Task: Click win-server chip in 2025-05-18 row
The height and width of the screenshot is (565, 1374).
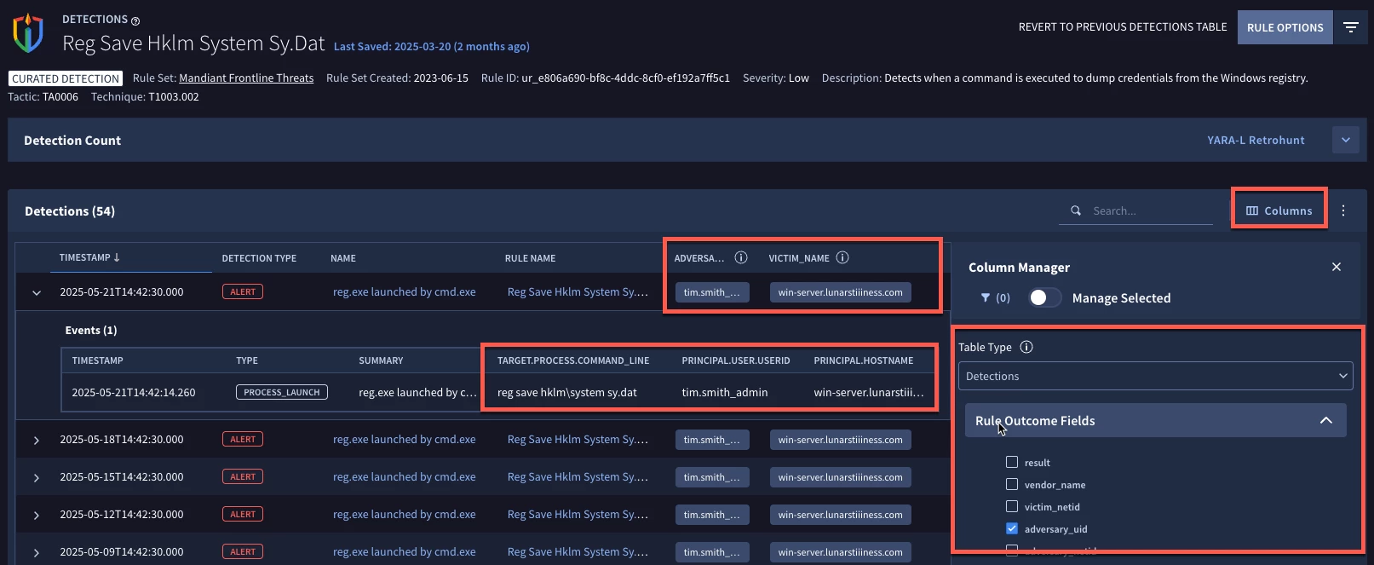Action: (x=840, y=440)
